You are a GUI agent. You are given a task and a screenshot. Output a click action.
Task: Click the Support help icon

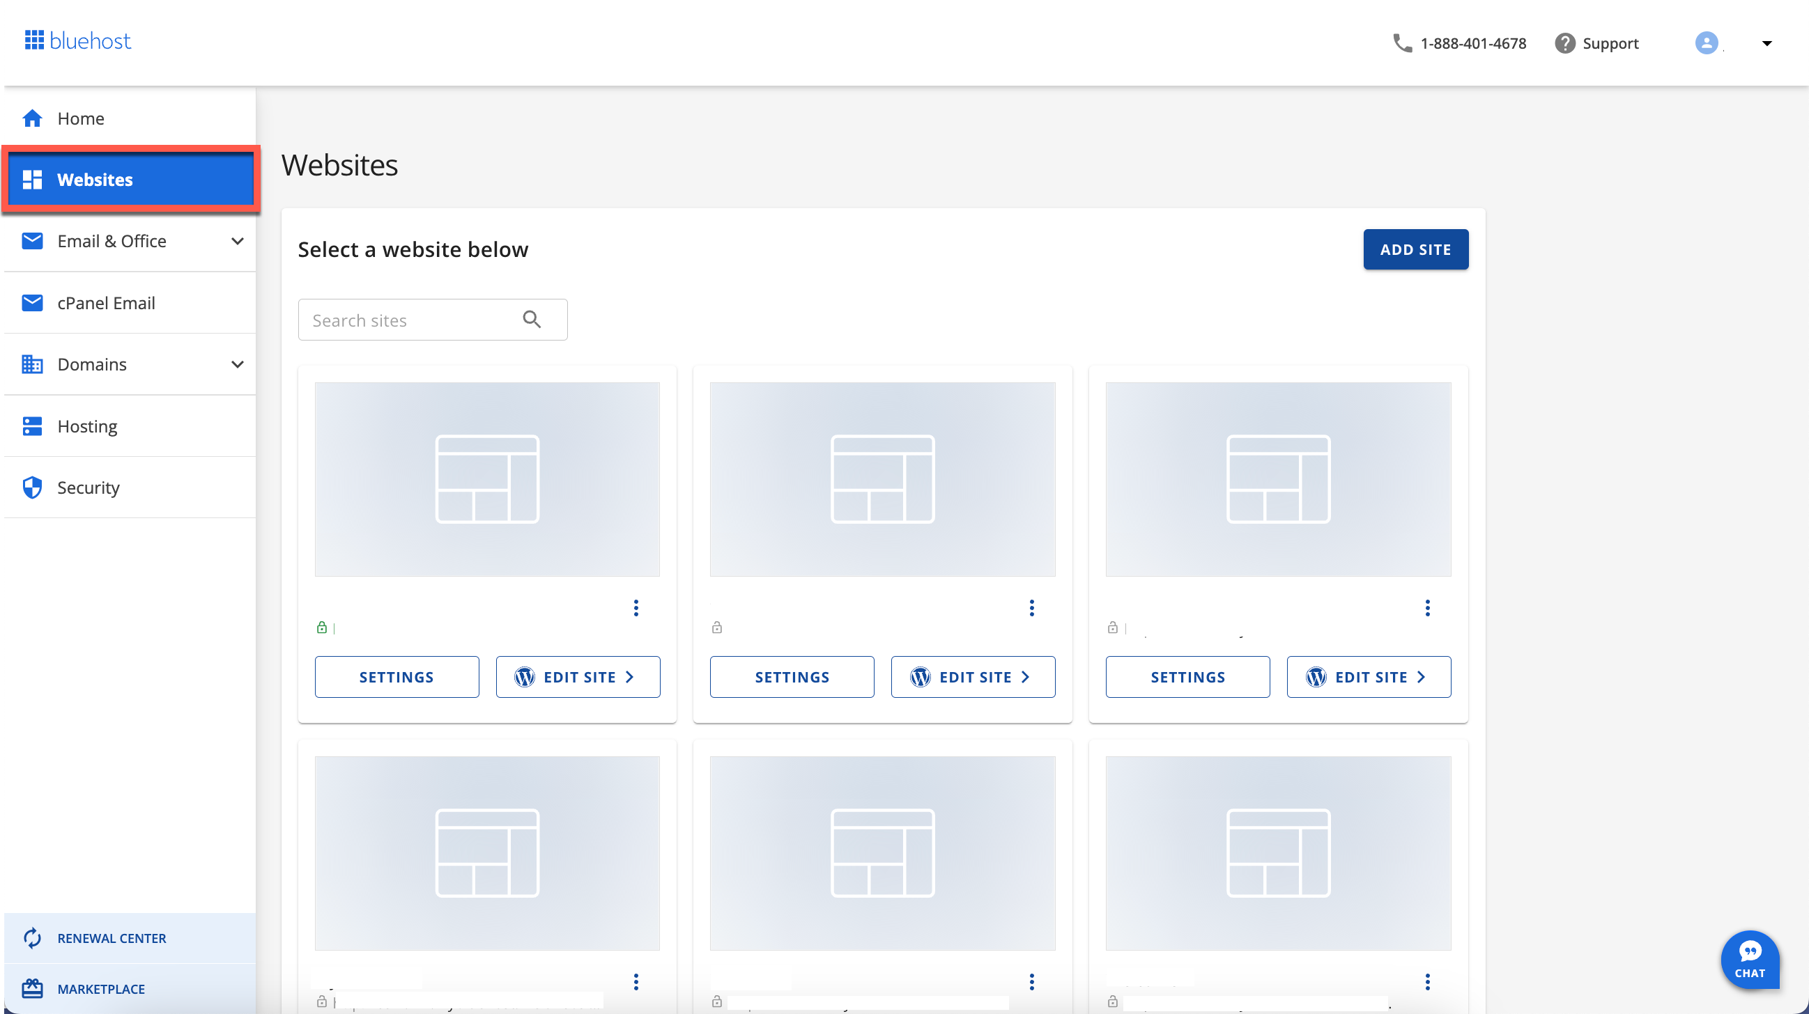[1564, 43]
